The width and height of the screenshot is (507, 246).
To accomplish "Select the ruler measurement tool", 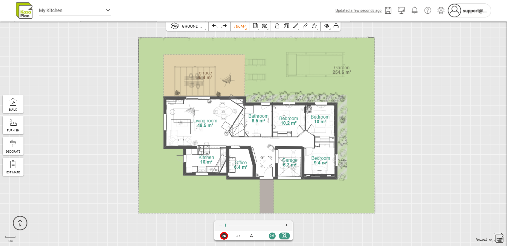I will (296, 26).
